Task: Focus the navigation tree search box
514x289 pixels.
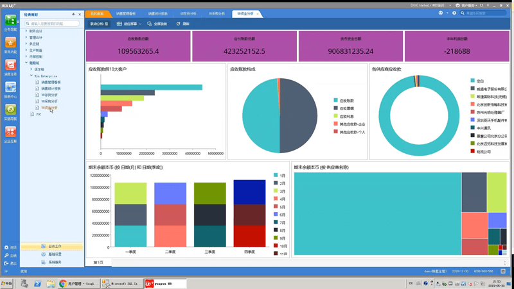Action: coord(52,24)
